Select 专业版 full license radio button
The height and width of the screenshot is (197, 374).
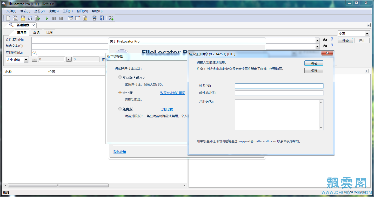120,93
